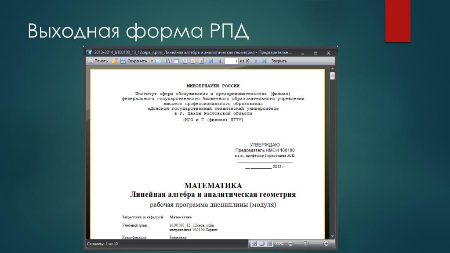Image resolution: width=450 pixels, height=253 pixels.
Task: Select whole page view mode icon
Action: coord(262,243)
